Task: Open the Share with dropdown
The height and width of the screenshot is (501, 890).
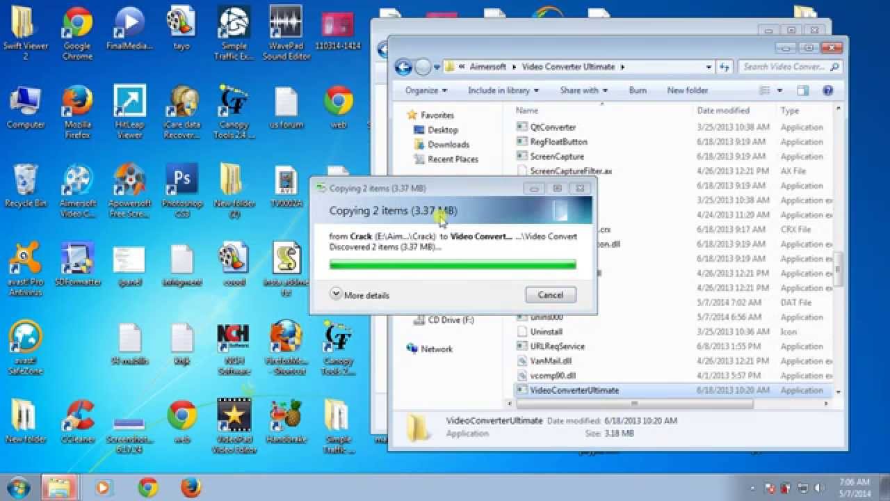Action: tap(584, 90)
